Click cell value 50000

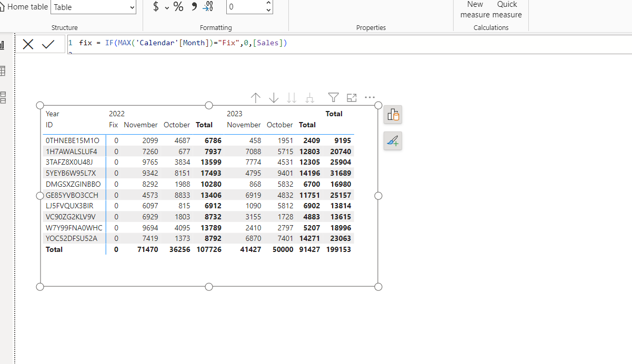[283, 249]
